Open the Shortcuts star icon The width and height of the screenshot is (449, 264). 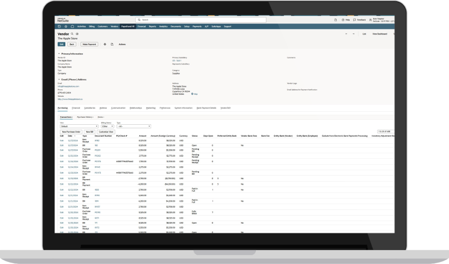(66, 26)
